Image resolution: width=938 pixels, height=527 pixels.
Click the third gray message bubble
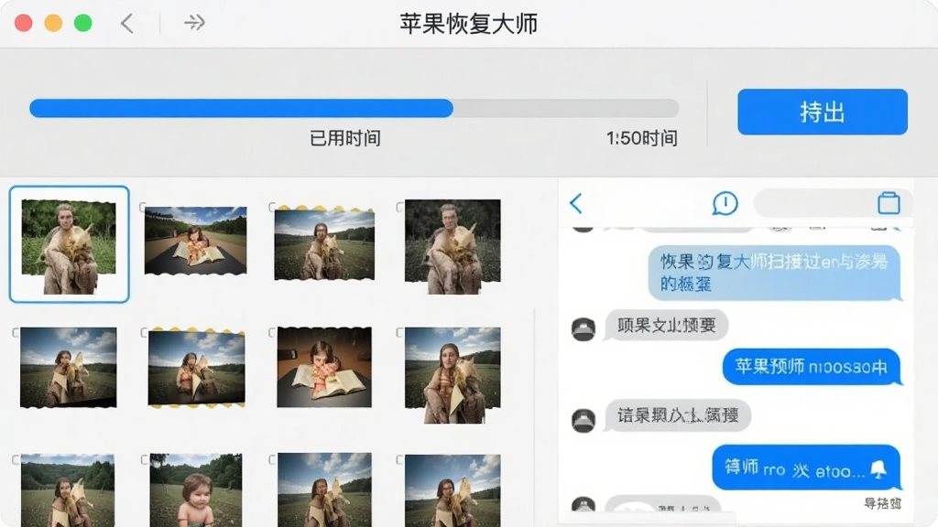677,414
